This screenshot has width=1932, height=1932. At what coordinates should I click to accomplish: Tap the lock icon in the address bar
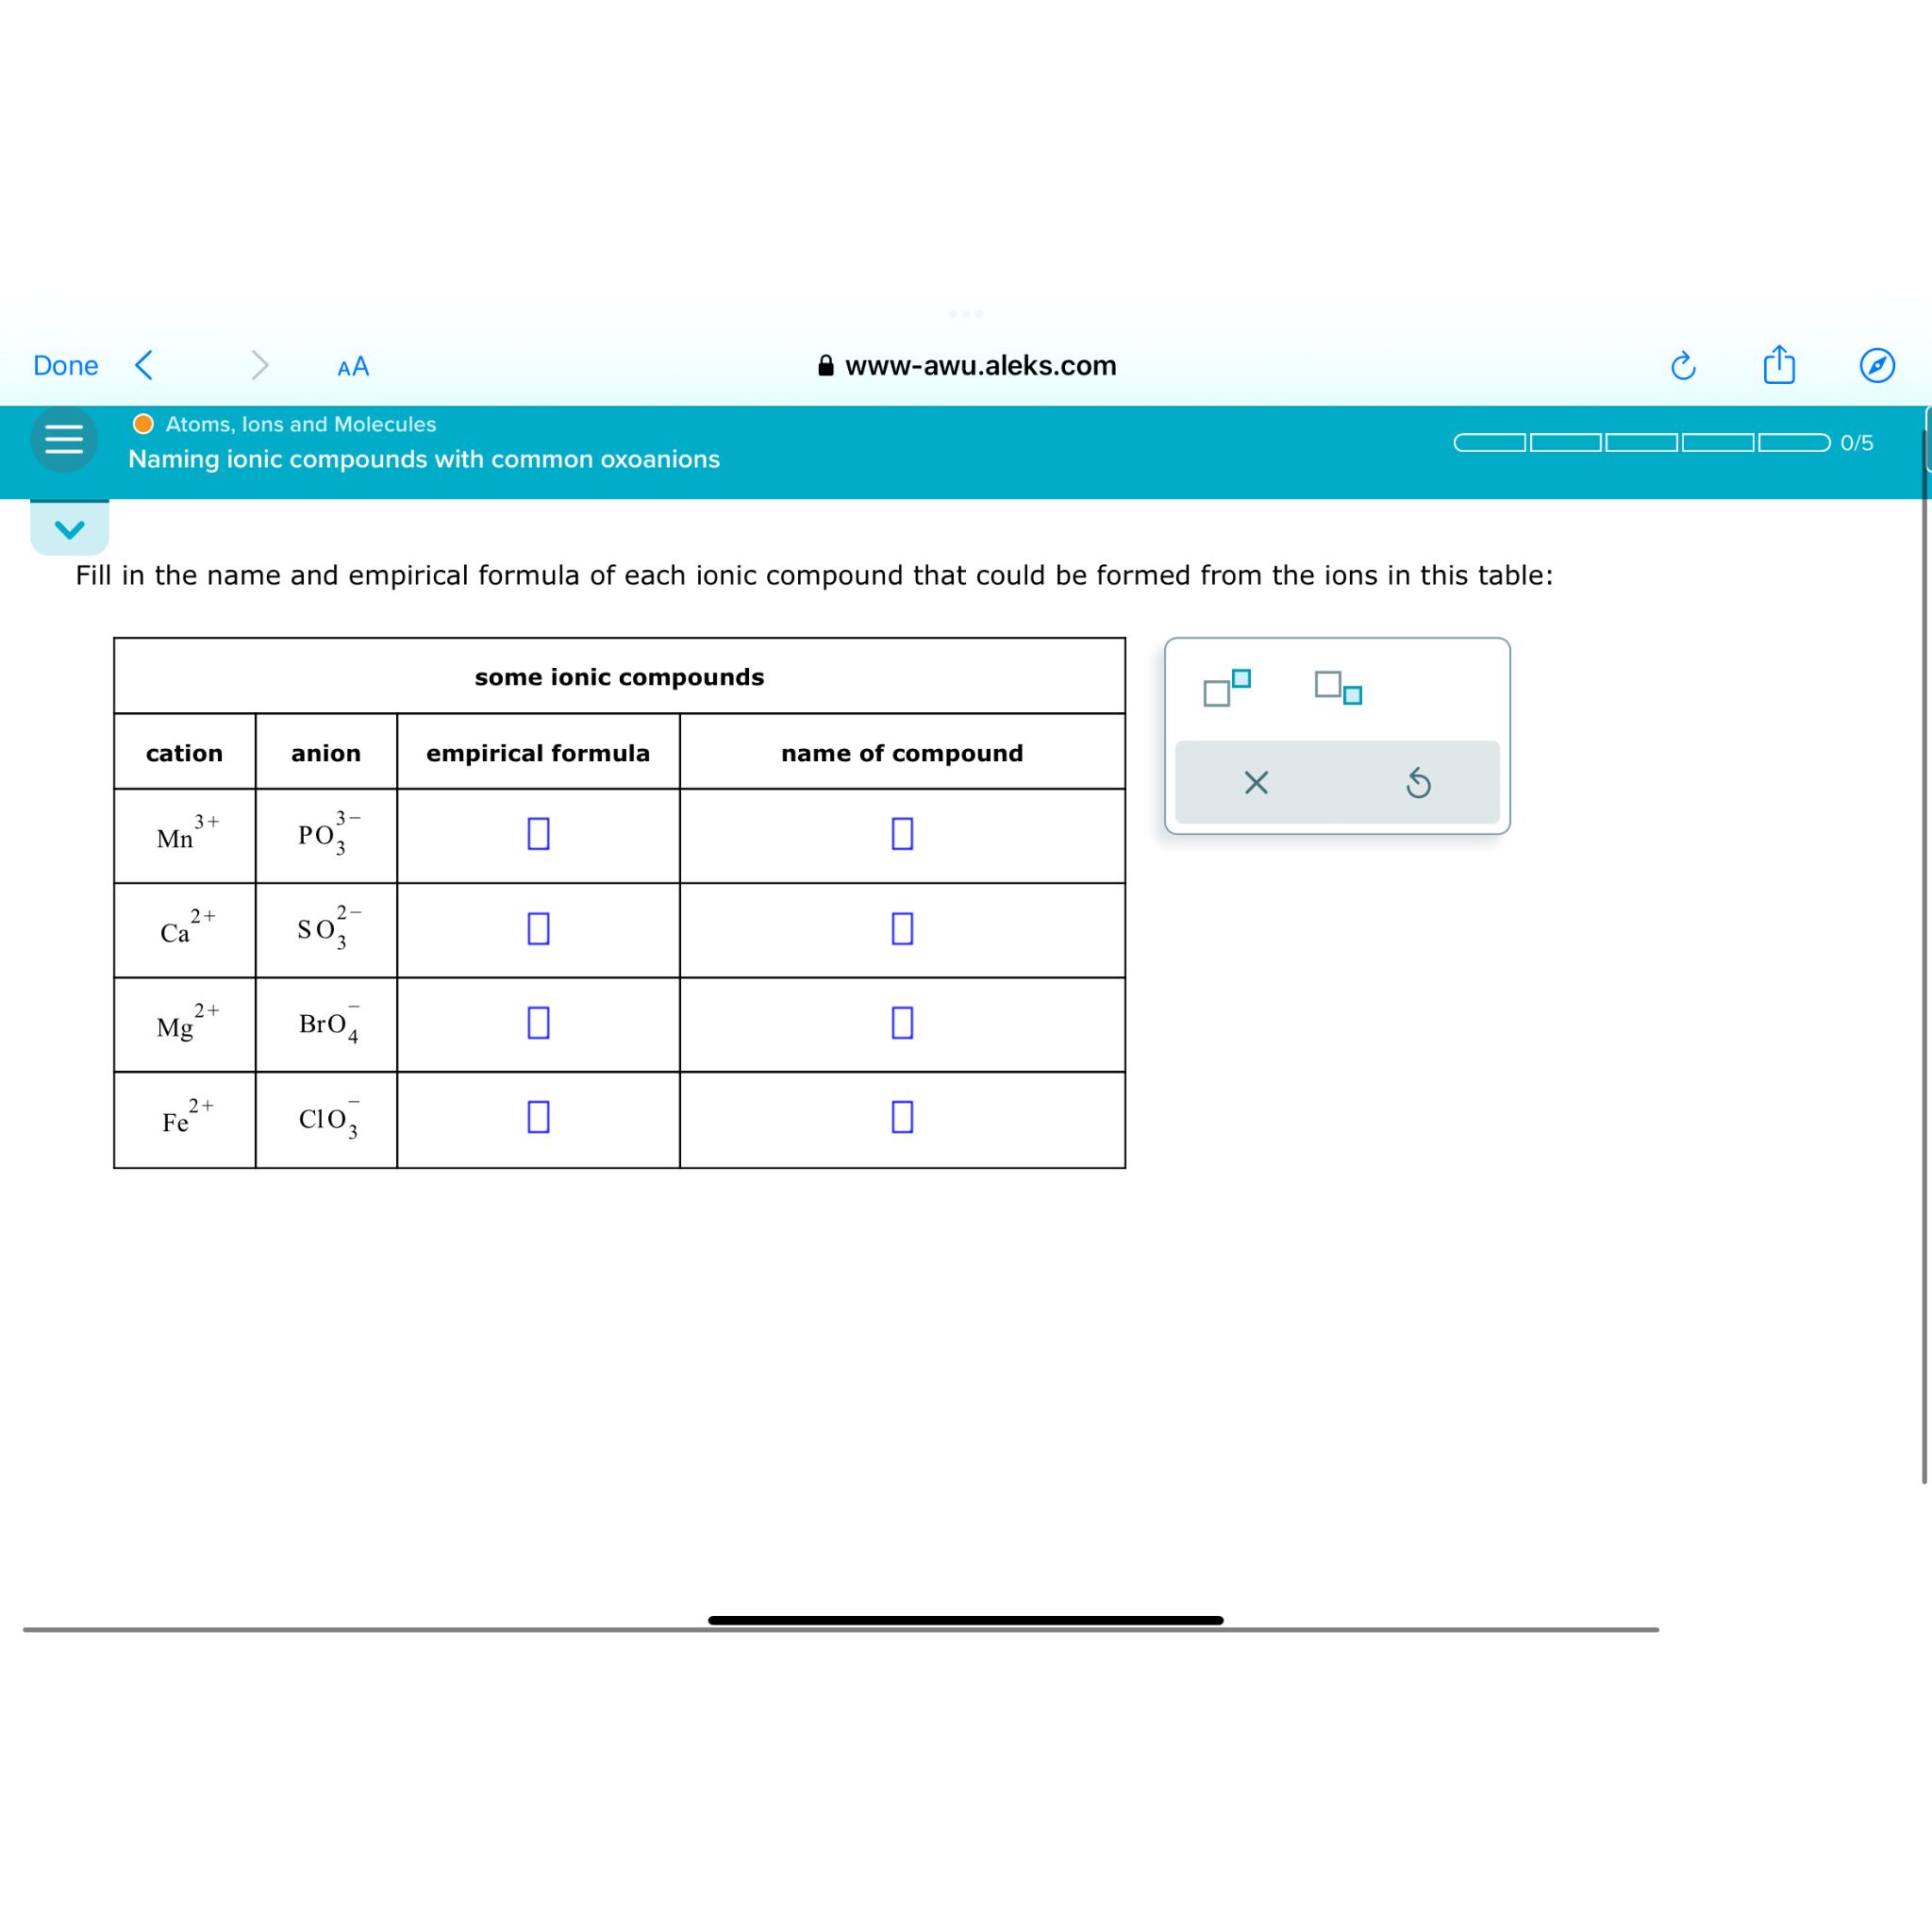tap(826, 365)
